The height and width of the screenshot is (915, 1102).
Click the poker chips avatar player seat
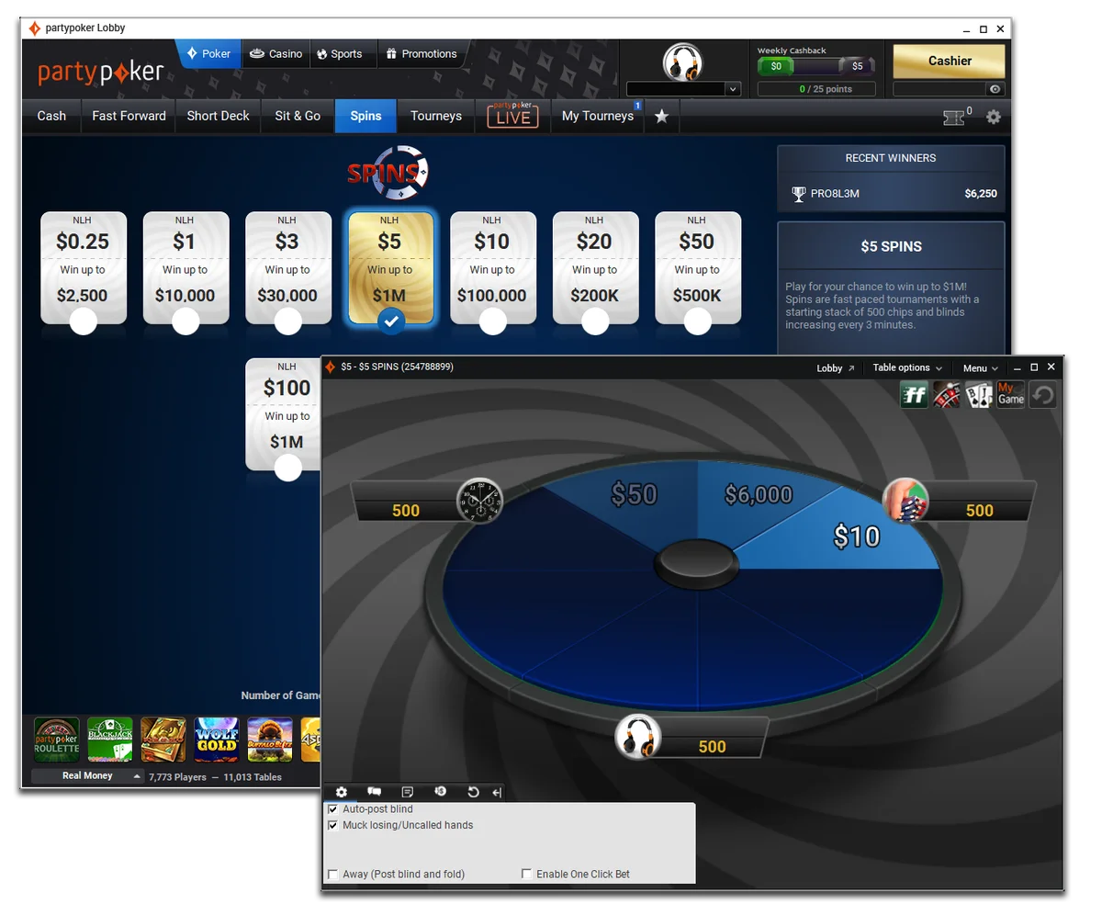tap(905, 502)
